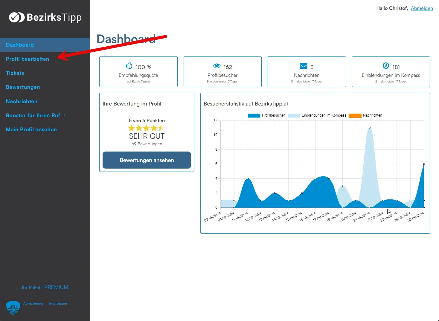This screenshot has width=439, height=321.
Task: Open Bewertungen in sidebar
Action: 23,87
